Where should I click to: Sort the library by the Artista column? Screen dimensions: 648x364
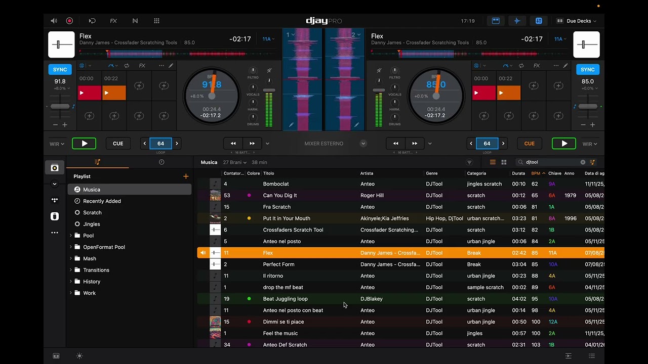point(367,173)
